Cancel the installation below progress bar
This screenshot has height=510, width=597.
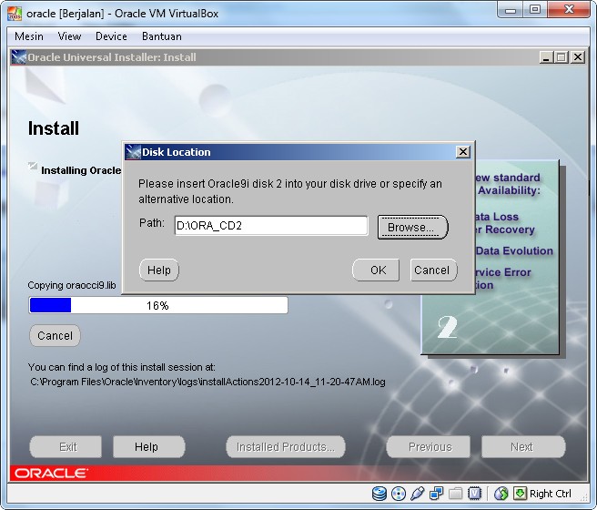(55, 335)
